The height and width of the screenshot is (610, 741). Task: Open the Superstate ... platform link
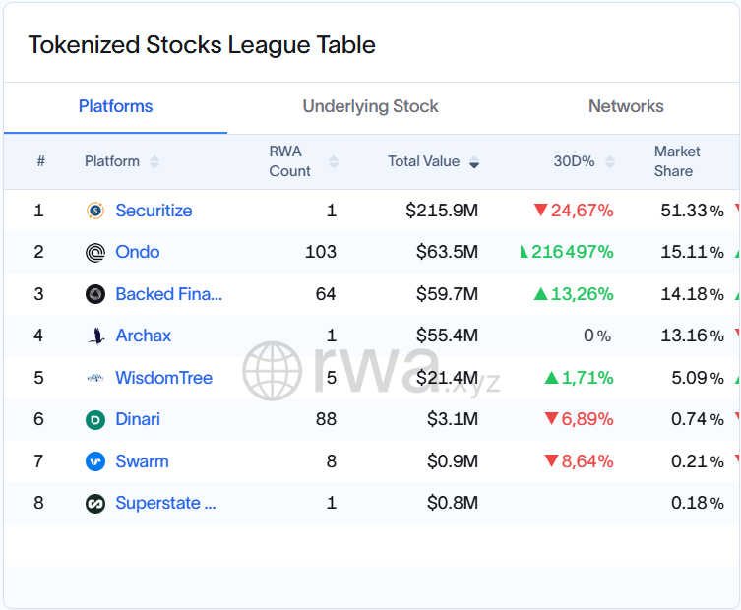166,503
